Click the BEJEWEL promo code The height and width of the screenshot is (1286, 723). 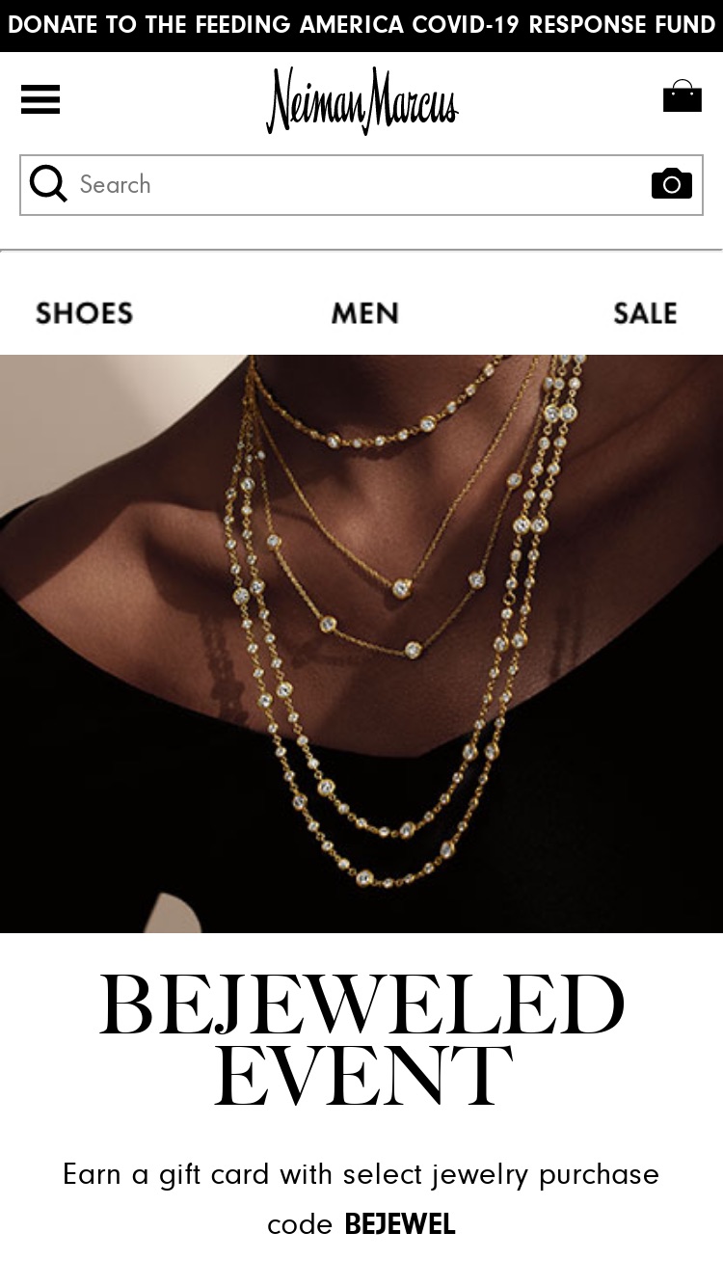(399, 1224)
